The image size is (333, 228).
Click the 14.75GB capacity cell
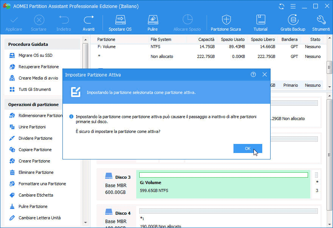[x=207, y=47]
